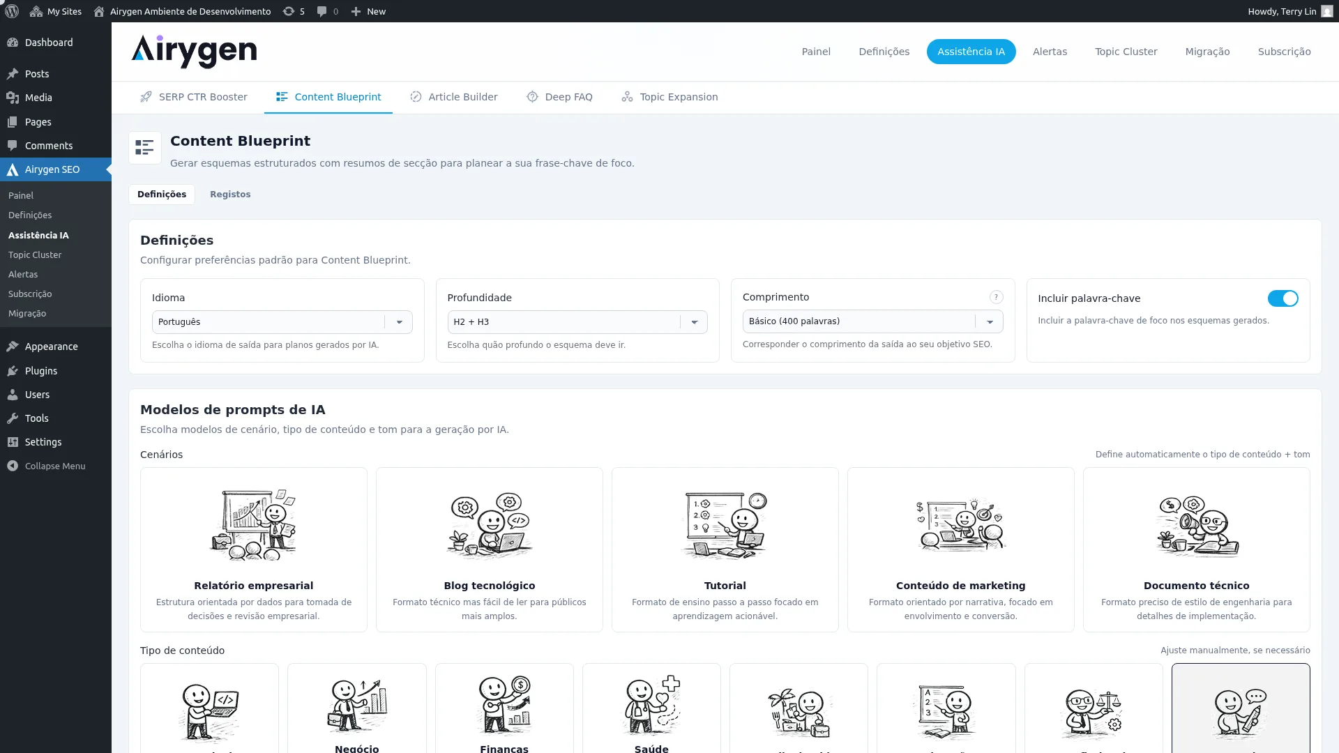The width and height of the screenshot is (1339, 753).
Task: Click the Deep FAQ question icon
Action: click(x=532, y=97)
